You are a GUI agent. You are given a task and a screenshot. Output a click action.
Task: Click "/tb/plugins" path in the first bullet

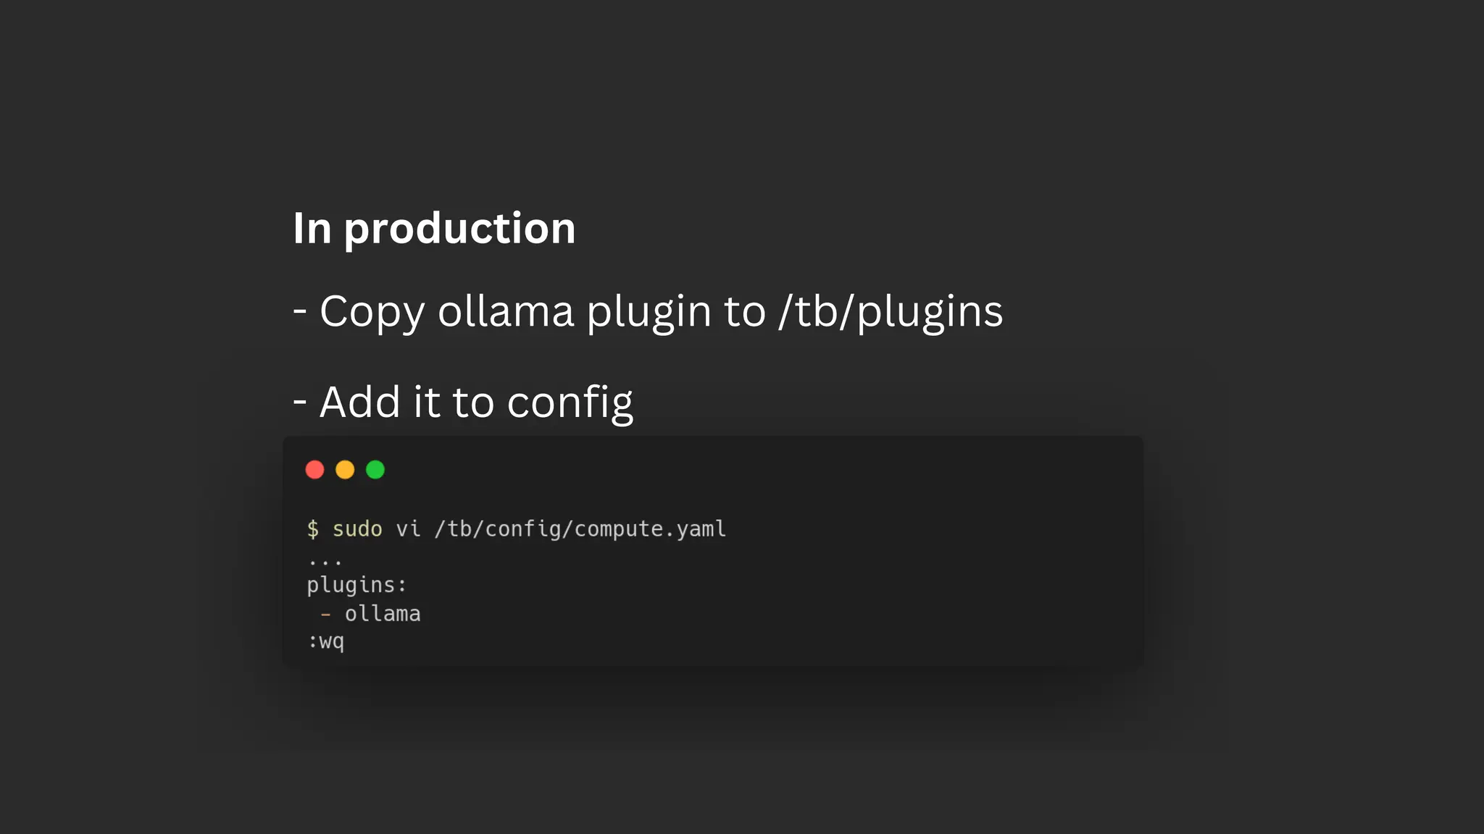click(891, 313)
